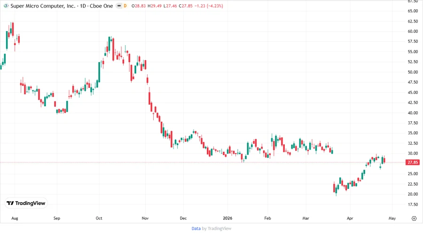Click the 40.00 price axis label
The height and width of the screenshot is (234, 423).
pyautogui.click(x=413, y=113)
